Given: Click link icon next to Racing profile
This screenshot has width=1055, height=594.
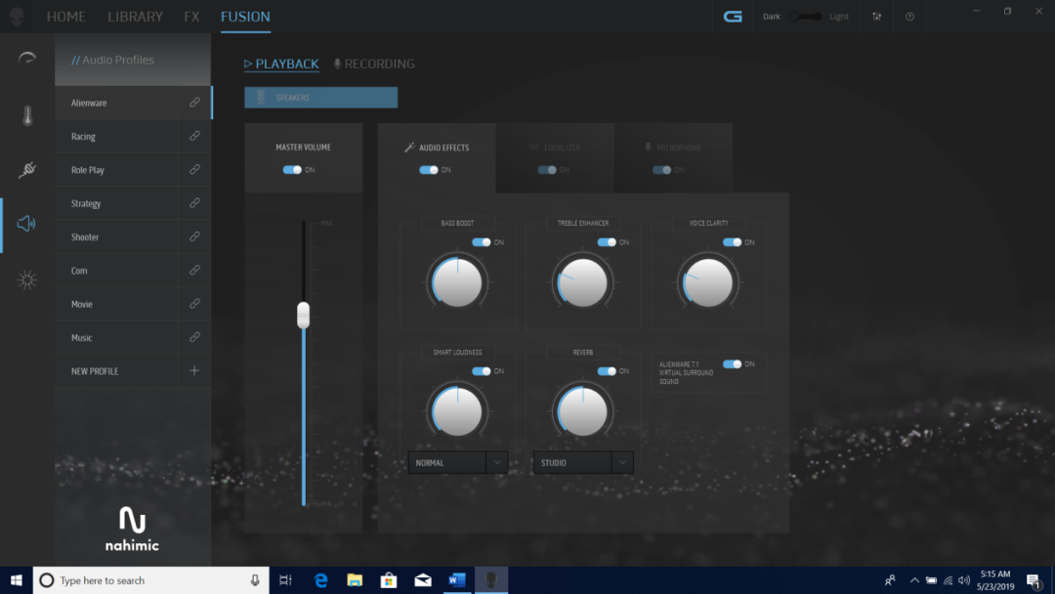Looking at the screenshot, I should pos(194,136).
